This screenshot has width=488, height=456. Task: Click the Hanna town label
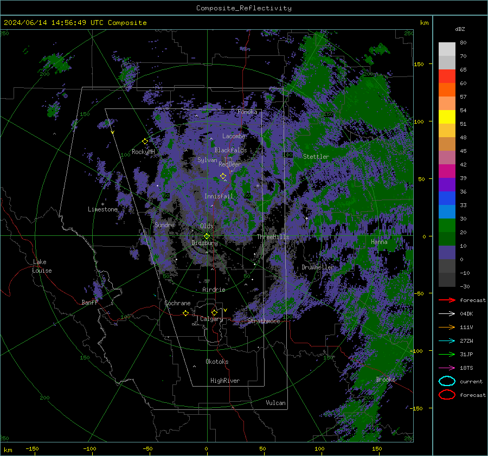(x=379, y=241)
